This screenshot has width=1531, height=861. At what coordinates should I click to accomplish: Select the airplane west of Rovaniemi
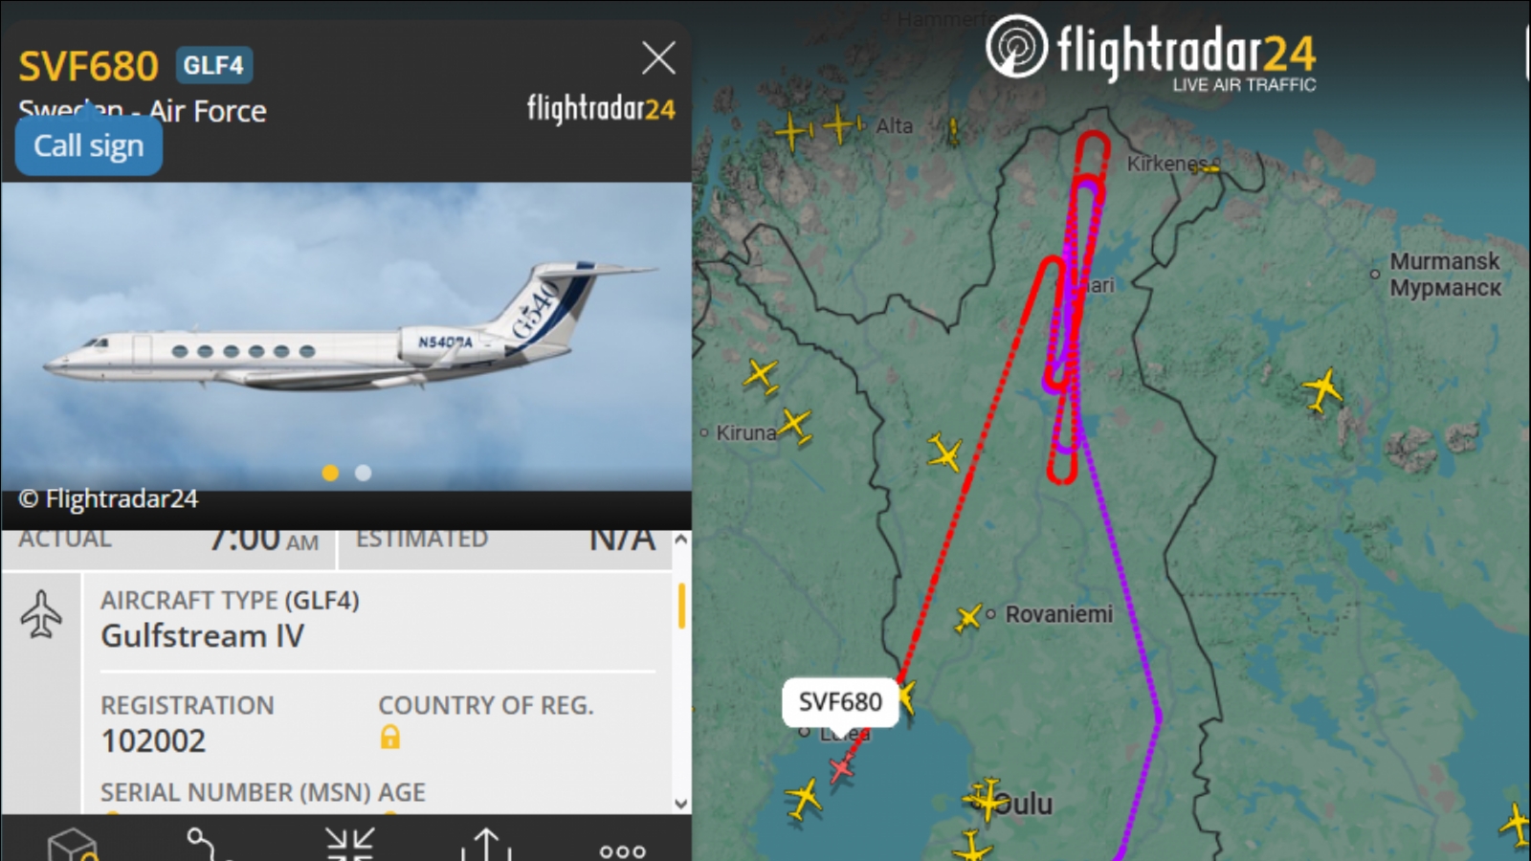click(x=968, y=618)
